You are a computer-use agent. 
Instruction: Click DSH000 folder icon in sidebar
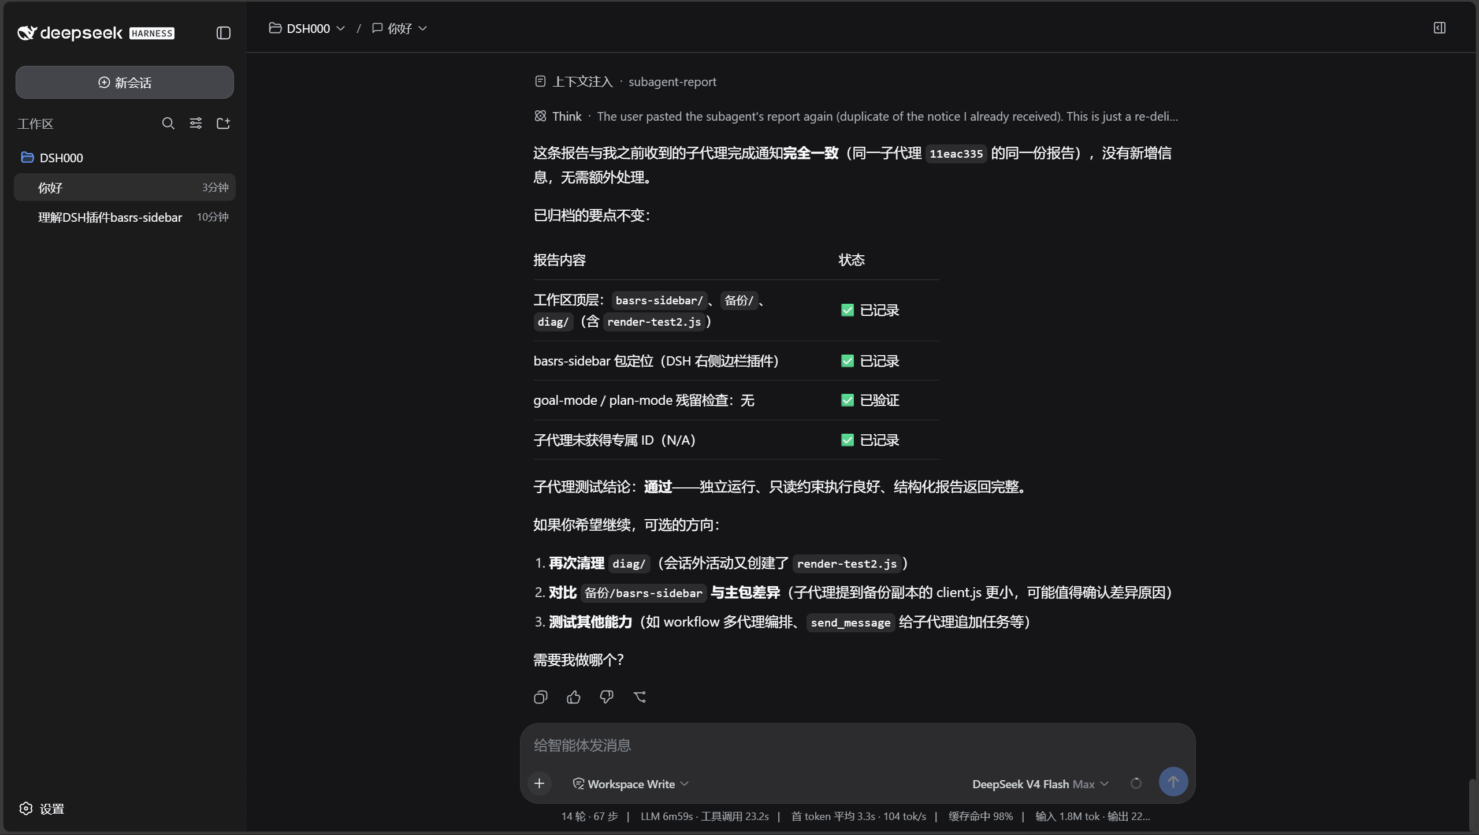point(27,157)
